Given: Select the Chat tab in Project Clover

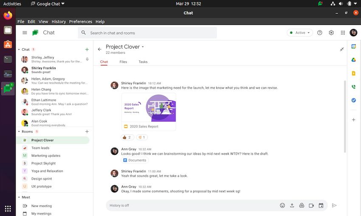Looking at the screenshot, I should [104, 62].
